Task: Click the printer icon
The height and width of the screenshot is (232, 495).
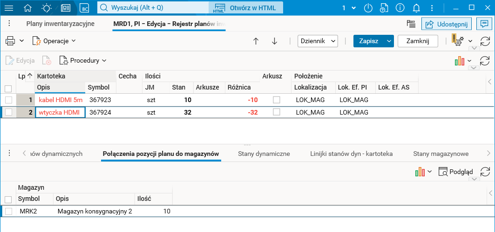Action: [10, 41]
